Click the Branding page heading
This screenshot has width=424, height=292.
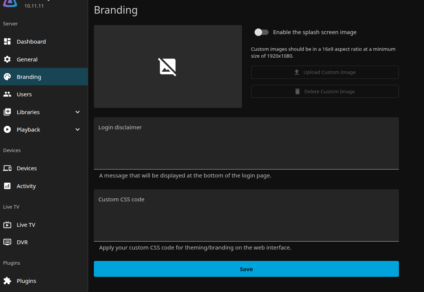coord(116,10)
